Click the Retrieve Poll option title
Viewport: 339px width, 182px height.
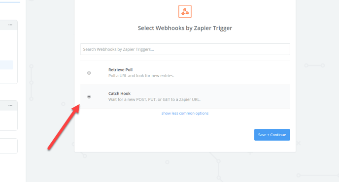[120, 70]
